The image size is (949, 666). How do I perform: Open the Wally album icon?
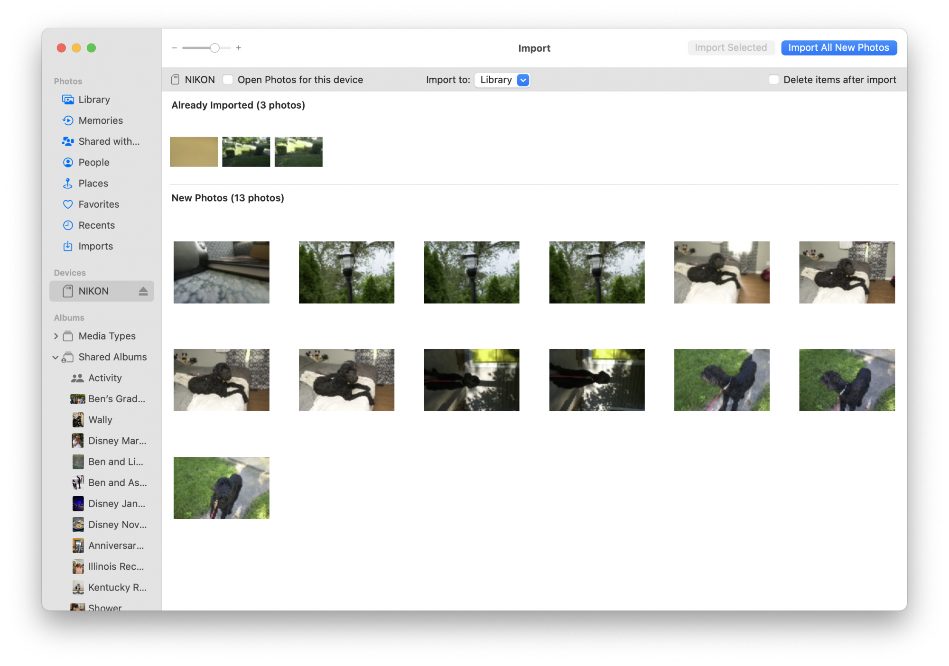(78, 420)
